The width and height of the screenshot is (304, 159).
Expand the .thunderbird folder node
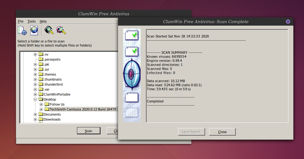coord(35,85)
